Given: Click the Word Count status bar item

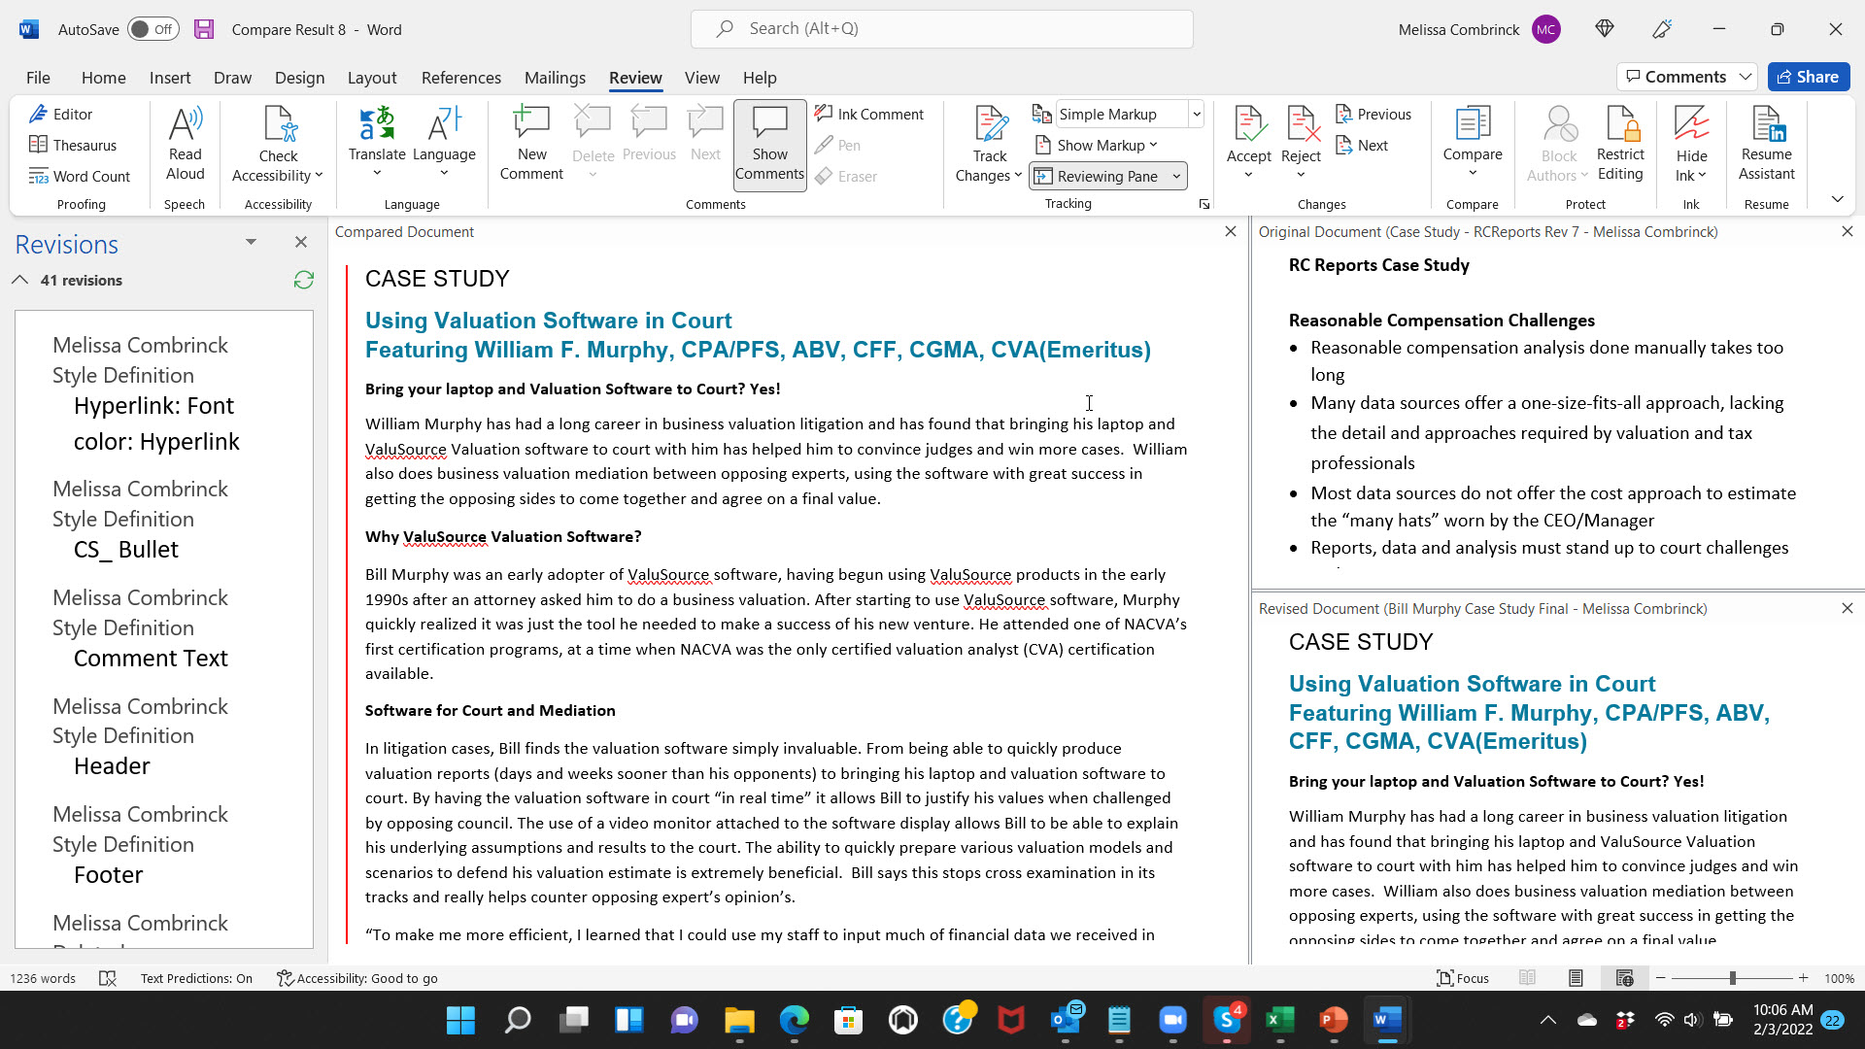Looking at the screenshot, I should [41, 977].
